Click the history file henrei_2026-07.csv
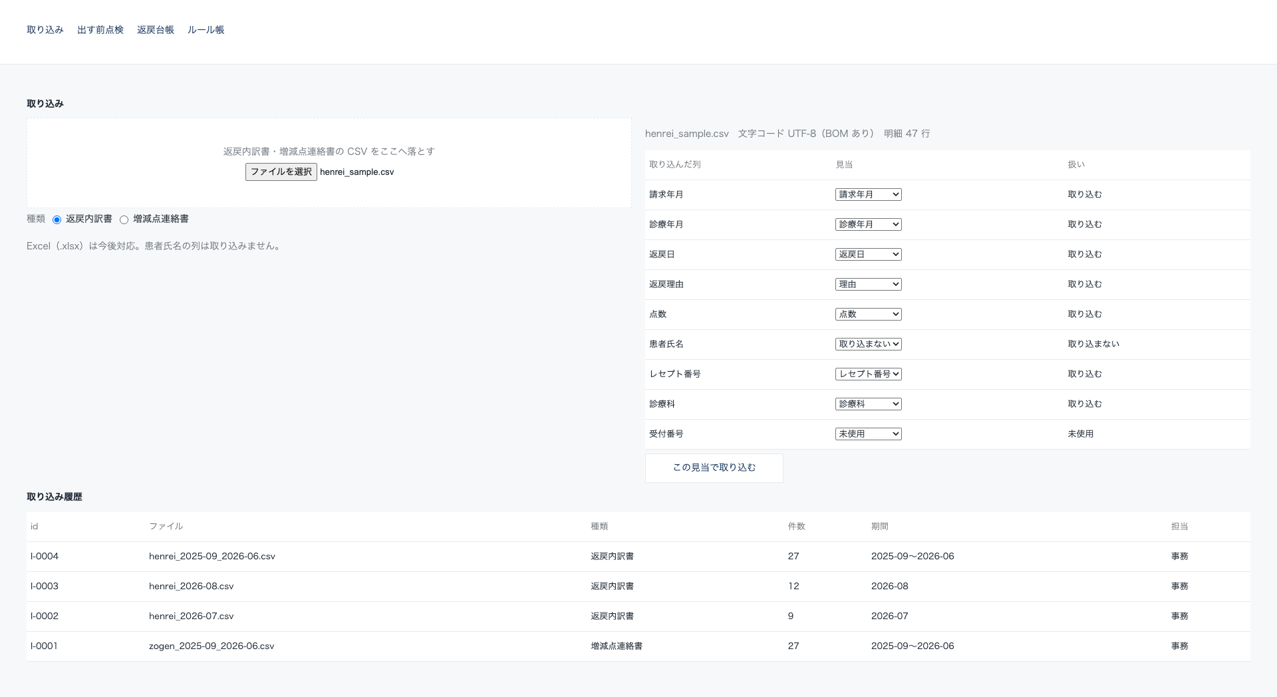This screenshot has width=1277, height=697. 192,617
